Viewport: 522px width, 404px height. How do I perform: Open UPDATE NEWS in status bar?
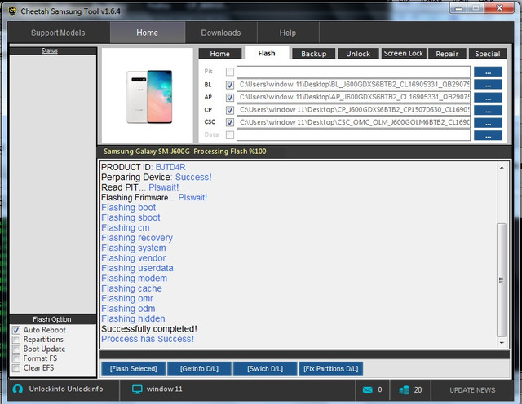(473, 390)
